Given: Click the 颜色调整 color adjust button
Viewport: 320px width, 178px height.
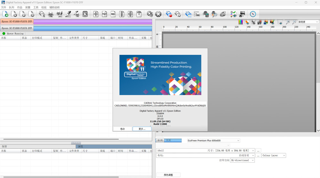Looking at the screenshot, I should (168, 175).
